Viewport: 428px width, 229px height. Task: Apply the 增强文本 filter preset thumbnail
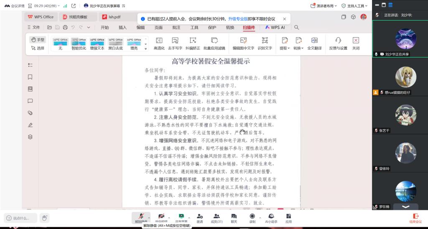pyautogui.click(x=97, y=43)
